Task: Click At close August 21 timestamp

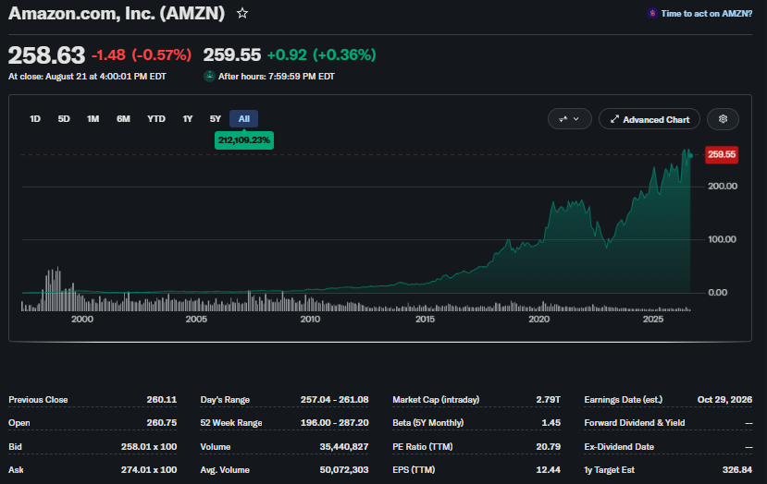Action: (87, 77)
